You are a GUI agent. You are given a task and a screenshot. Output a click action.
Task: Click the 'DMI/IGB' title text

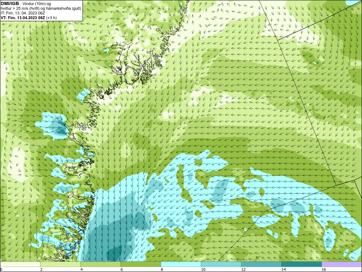10,4
